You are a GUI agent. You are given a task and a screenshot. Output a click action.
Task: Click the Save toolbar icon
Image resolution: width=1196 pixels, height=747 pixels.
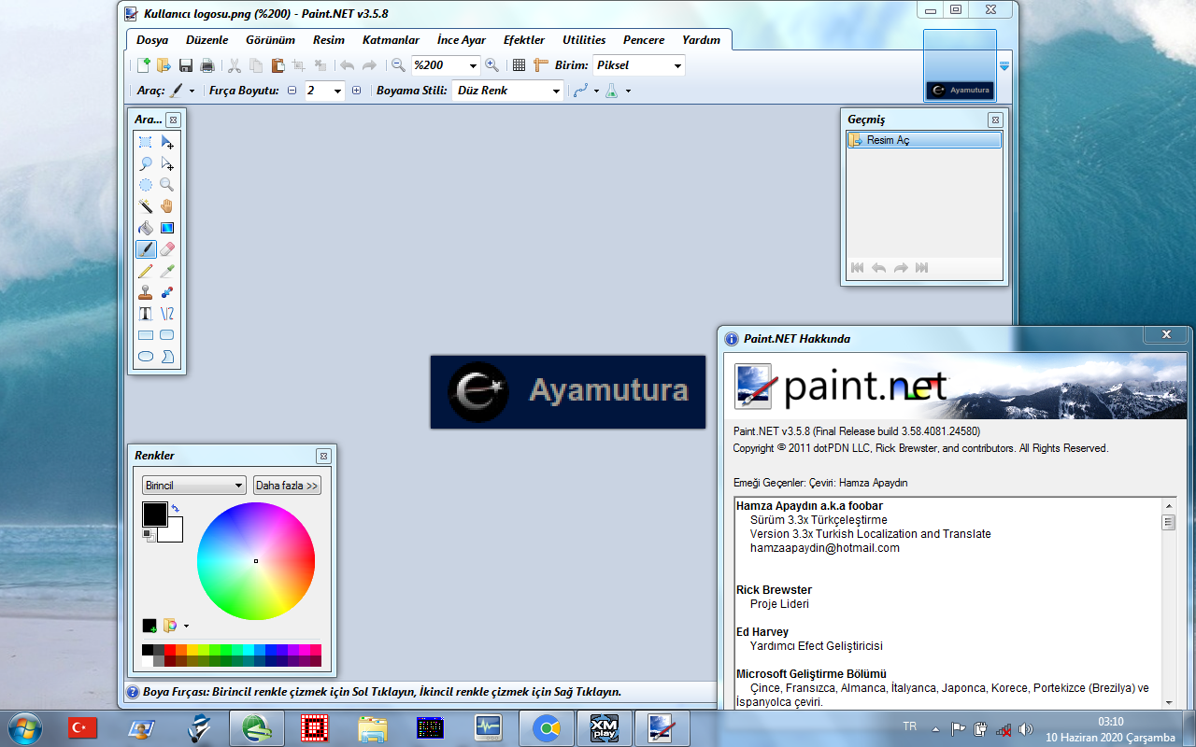tap(186, 65)
